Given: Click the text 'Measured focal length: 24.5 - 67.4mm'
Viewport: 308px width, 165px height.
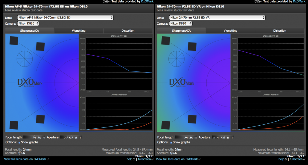Looking at the screenshot, I should pyautogui.click(x=127, y=150).
